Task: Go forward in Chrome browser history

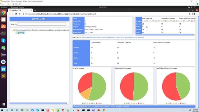Action: coord(12,14)
